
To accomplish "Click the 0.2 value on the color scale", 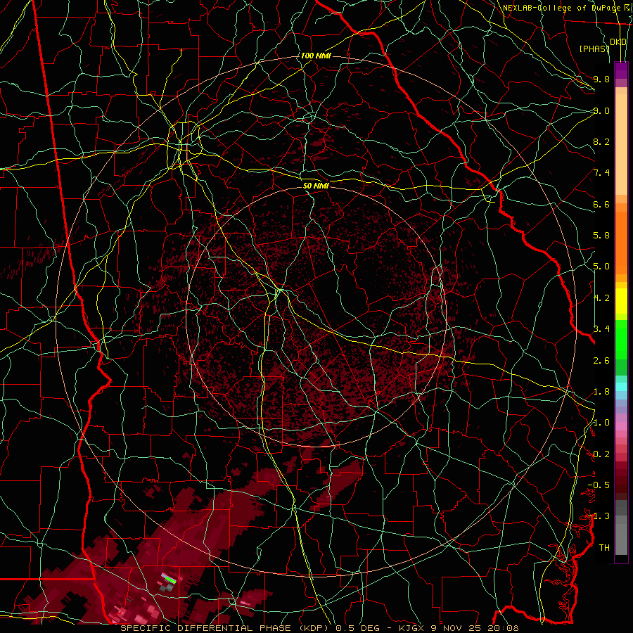I will tap(601, 454).
